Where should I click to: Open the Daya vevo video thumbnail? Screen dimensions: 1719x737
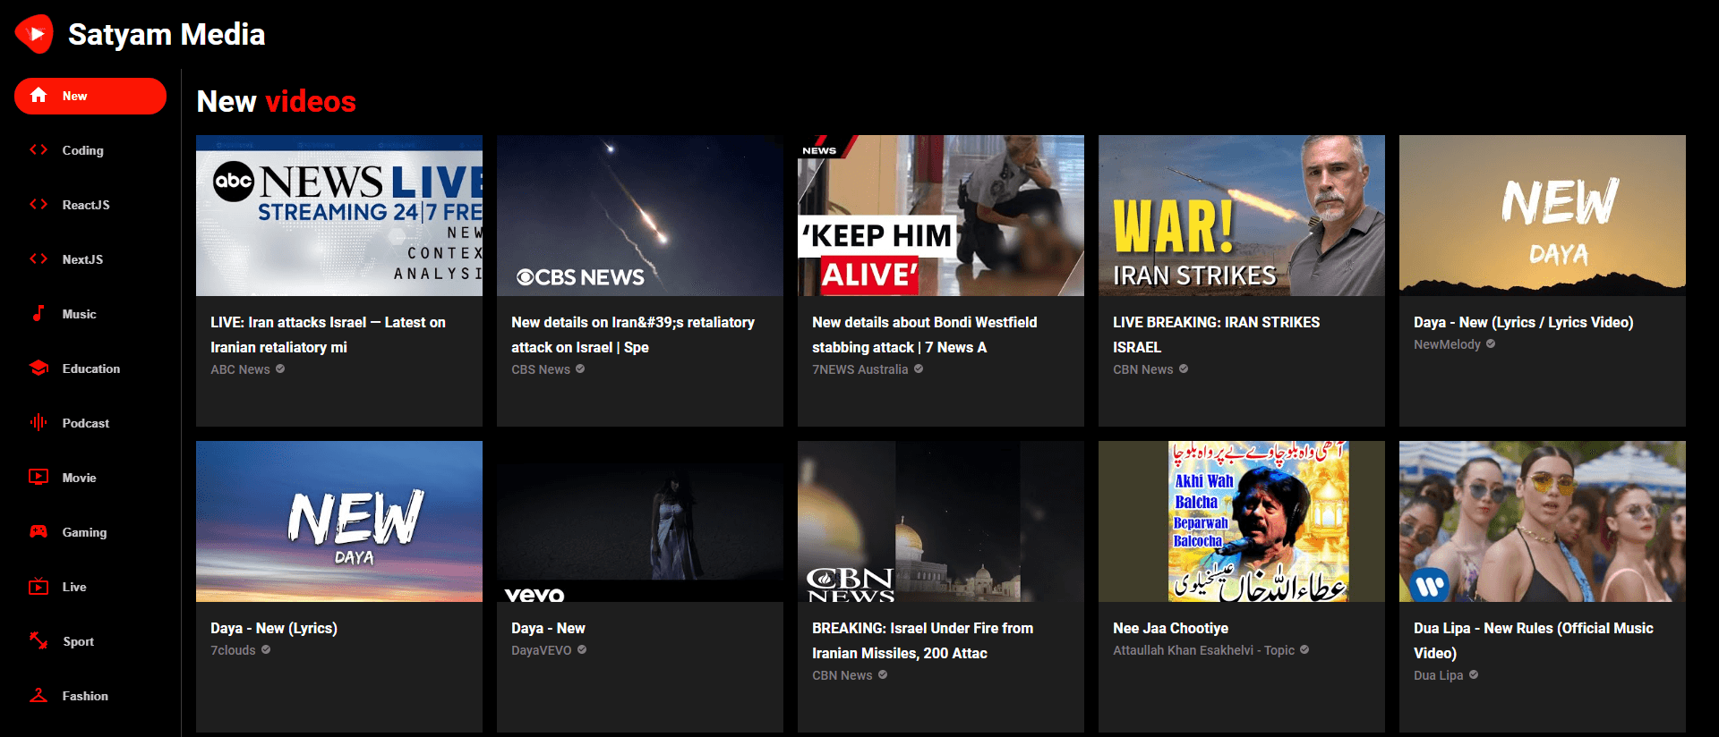(639, 521)
